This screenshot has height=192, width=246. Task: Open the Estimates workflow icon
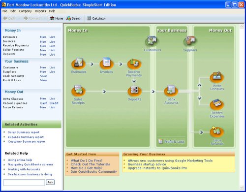coord(78,64)
